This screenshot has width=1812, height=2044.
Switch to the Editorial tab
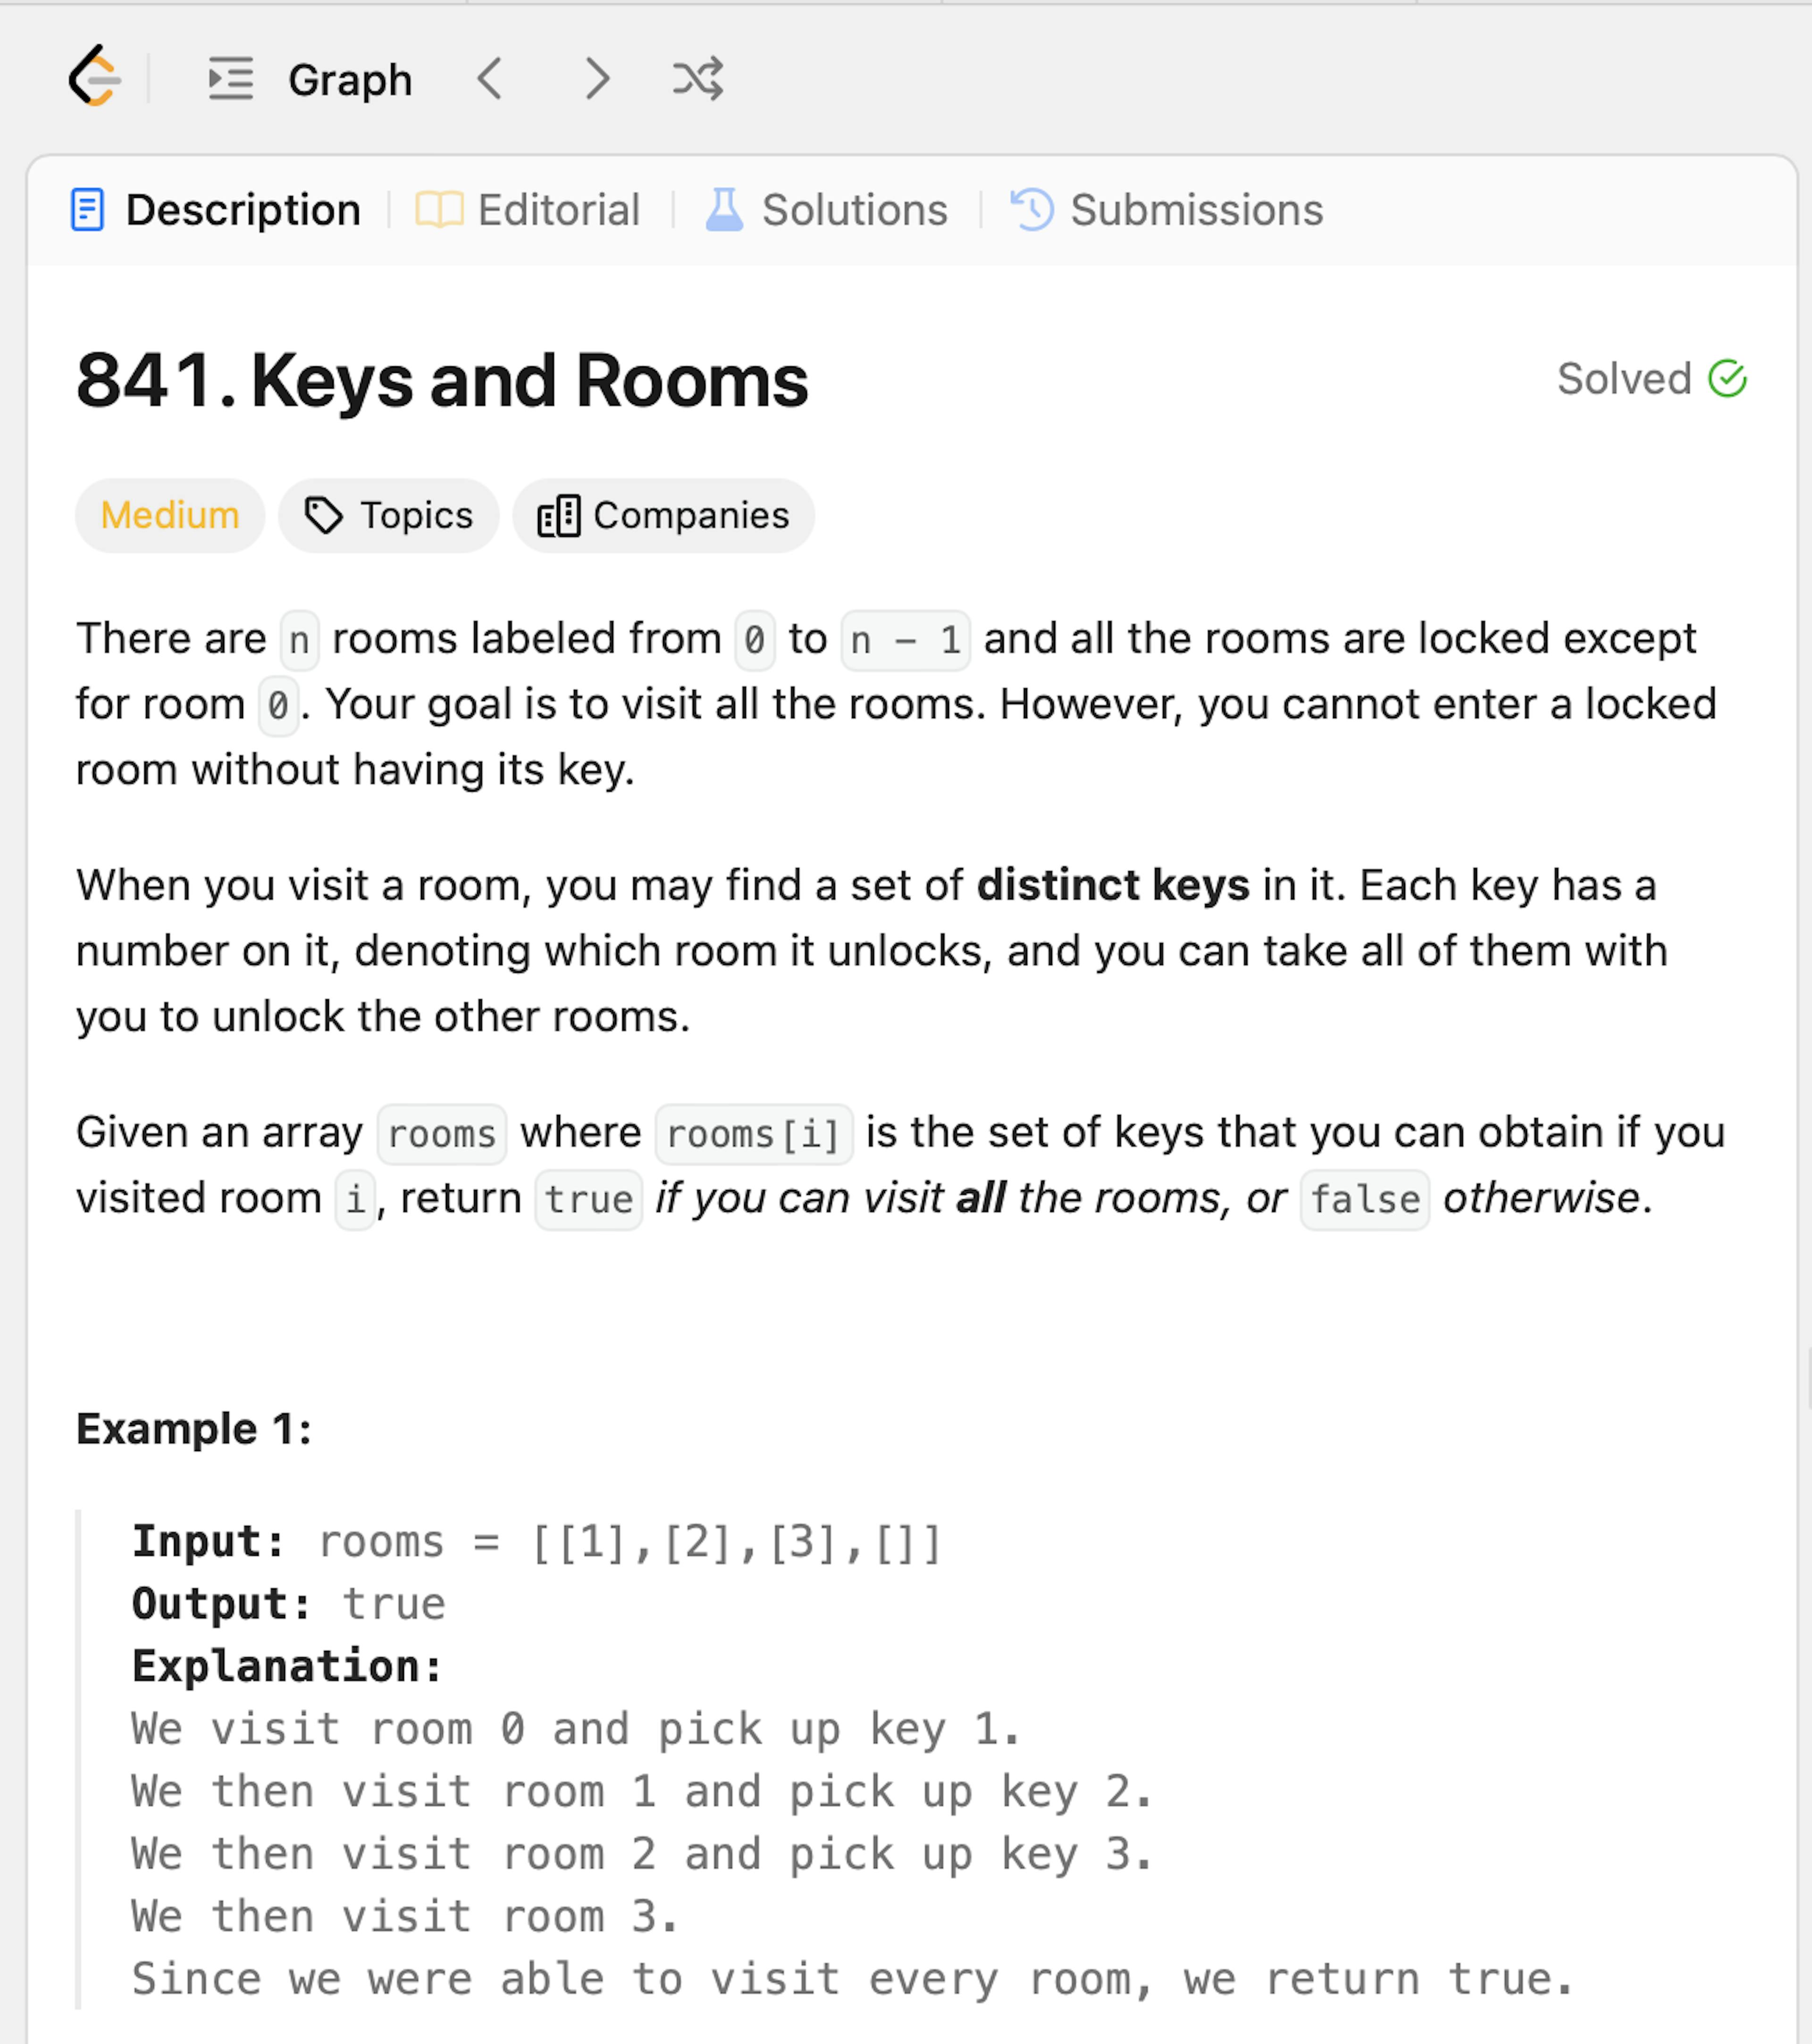(558, 210)
